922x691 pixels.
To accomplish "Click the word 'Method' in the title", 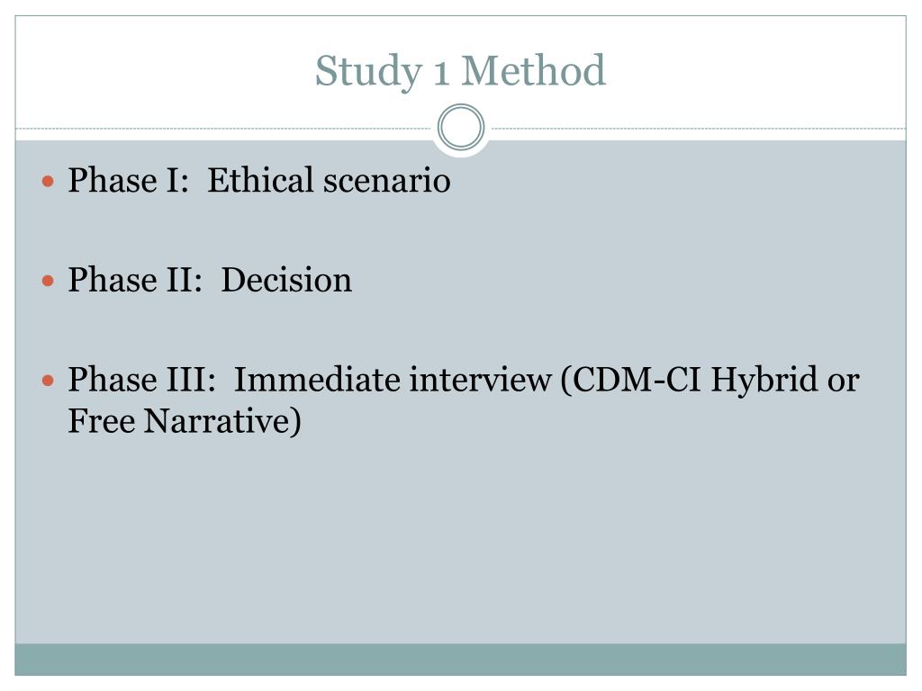I will 533,70.
